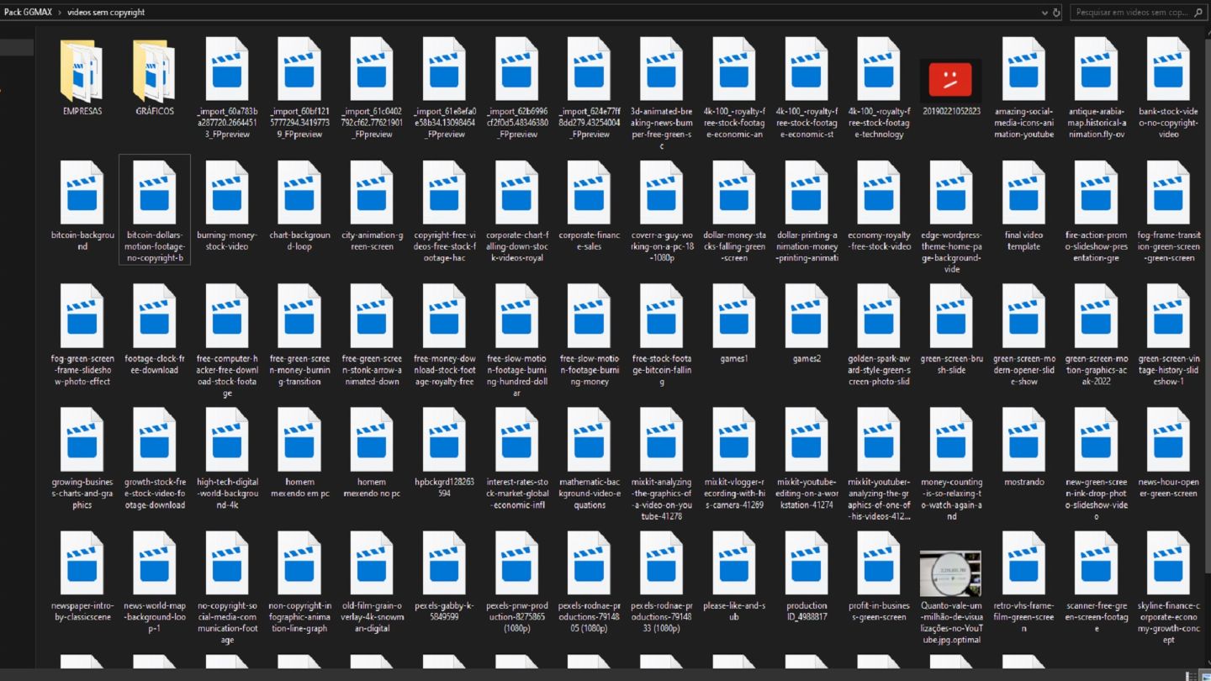1211x681 pixels.
Task: Click the 'mostrando' video file
Action: (1023, 448)
